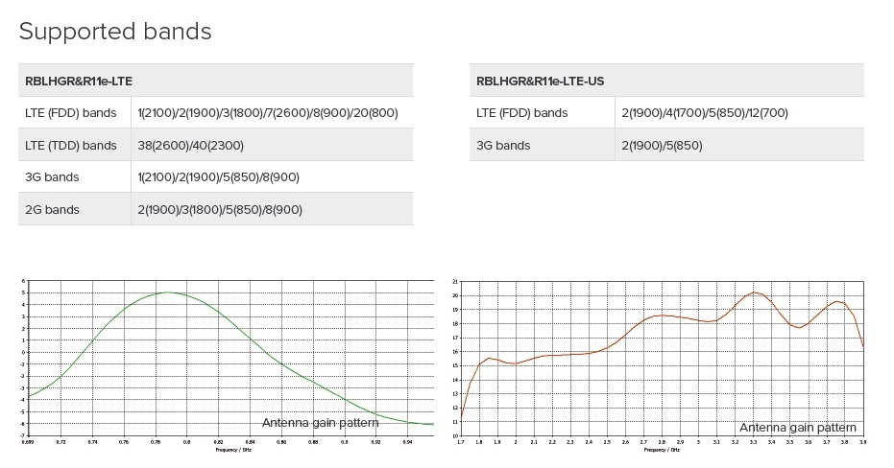Click the "2G bands" row label
This screenshot has height=468, width=894.
pyautogui.click(x=52, y=209)
